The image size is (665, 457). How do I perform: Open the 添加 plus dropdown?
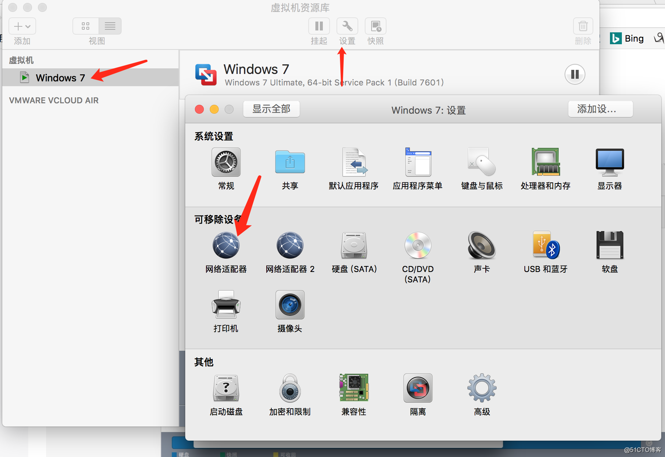[x=22, y=26]
